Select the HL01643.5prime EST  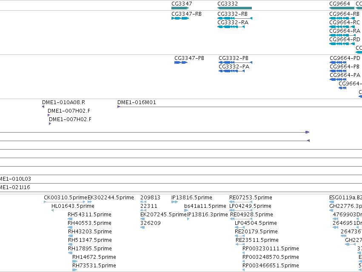53,210
